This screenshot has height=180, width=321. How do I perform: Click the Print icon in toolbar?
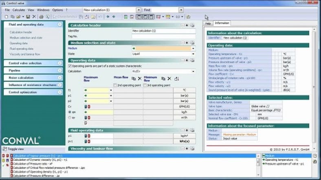(42, 17)
